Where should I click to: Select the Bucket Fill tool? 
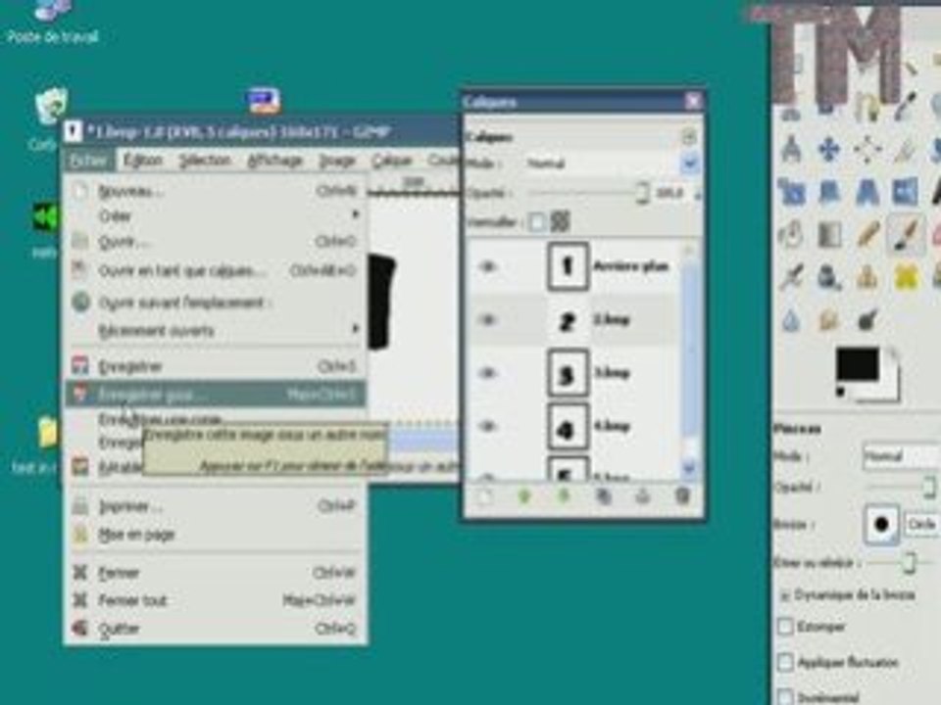791,235
